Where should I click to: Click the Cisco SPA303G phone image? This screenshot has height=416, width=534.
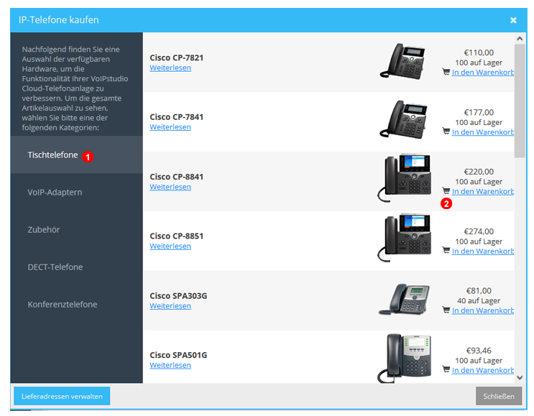(406, 299)
